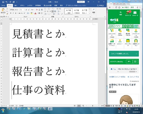This screenshot has width=143, height=114.
Task: Apply yellow text highlight color
Action: (x=32, y=13)
